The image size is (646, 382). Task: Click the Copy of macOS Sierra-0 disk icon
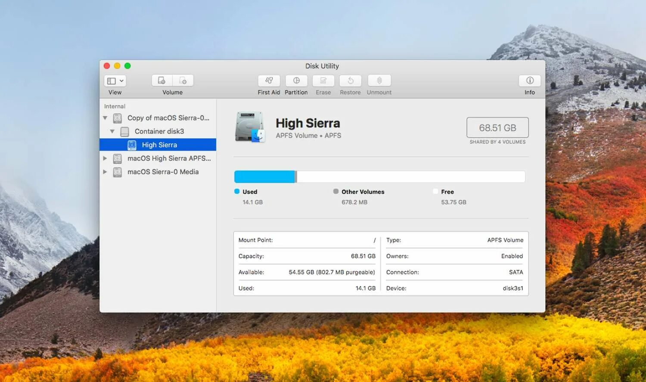pos(117,118)
